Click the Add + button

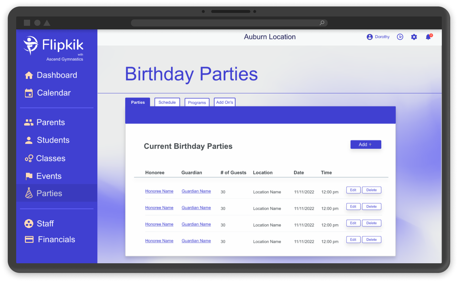(366, 144)
